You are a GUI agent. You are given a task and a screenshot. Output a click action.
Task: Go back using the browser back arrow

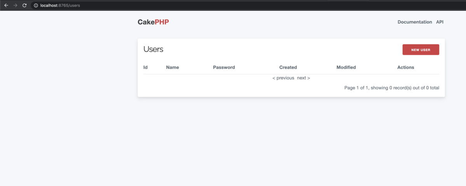pos(6,5)
